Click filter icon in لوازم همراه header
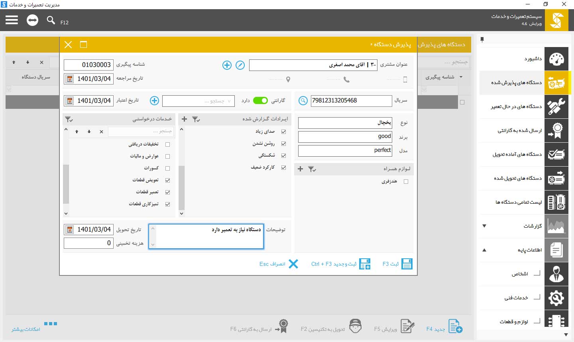Screen dimensions: 574x342 [x=312, y=169]
